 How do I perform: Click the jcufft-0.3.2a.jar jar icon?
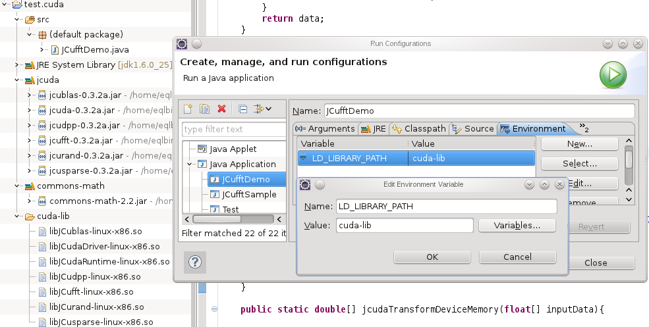click(42, 141)
